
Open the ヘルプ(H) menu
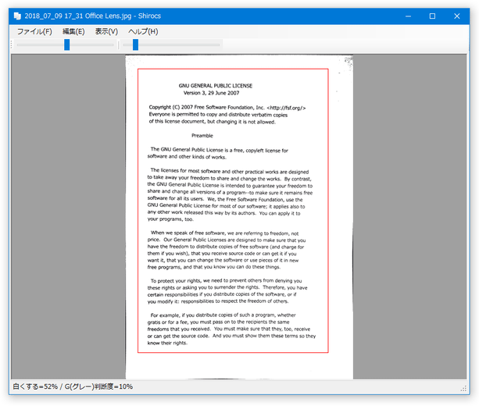pyautogui.click(x=143, y=31)
